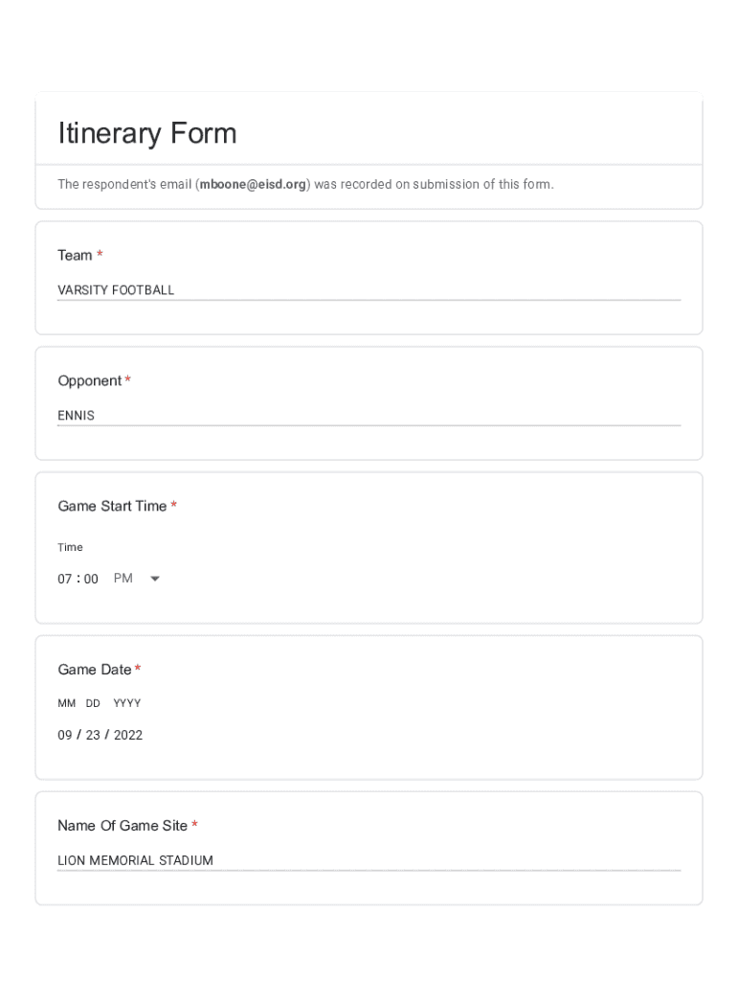
Task: Click the small Time sublabel
Action: point(70,548)
